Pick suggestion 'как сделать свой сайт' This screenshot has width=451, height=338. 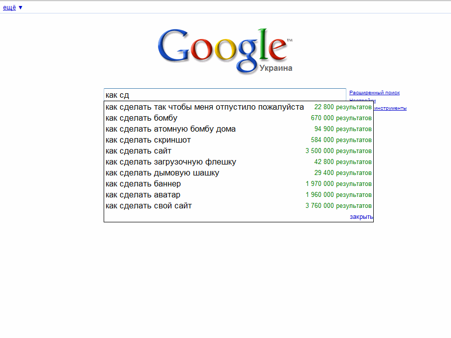(x=238, y=206)
